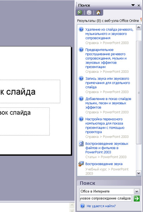Open 'Запись звука или звукового примечания' topic
Image resolution: width=143 pixels, height=212 pixels.
click(107, 83)
